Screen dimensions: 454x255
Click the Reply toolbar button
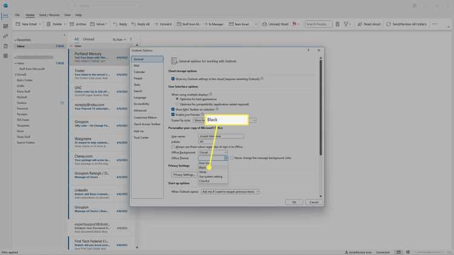tap(120, 24)
